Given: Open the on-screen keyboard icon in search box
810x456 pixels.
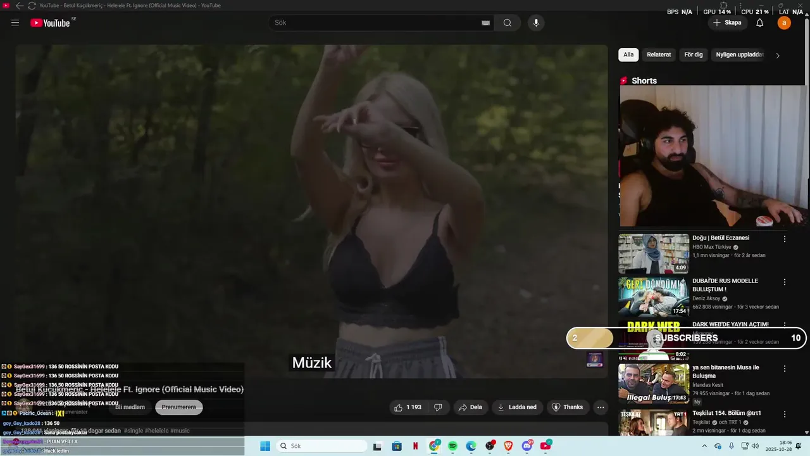Looking at the screenshot, I should point(485,23).
